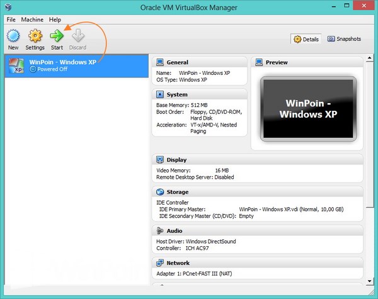Open the Network settings header

[258, 263]
